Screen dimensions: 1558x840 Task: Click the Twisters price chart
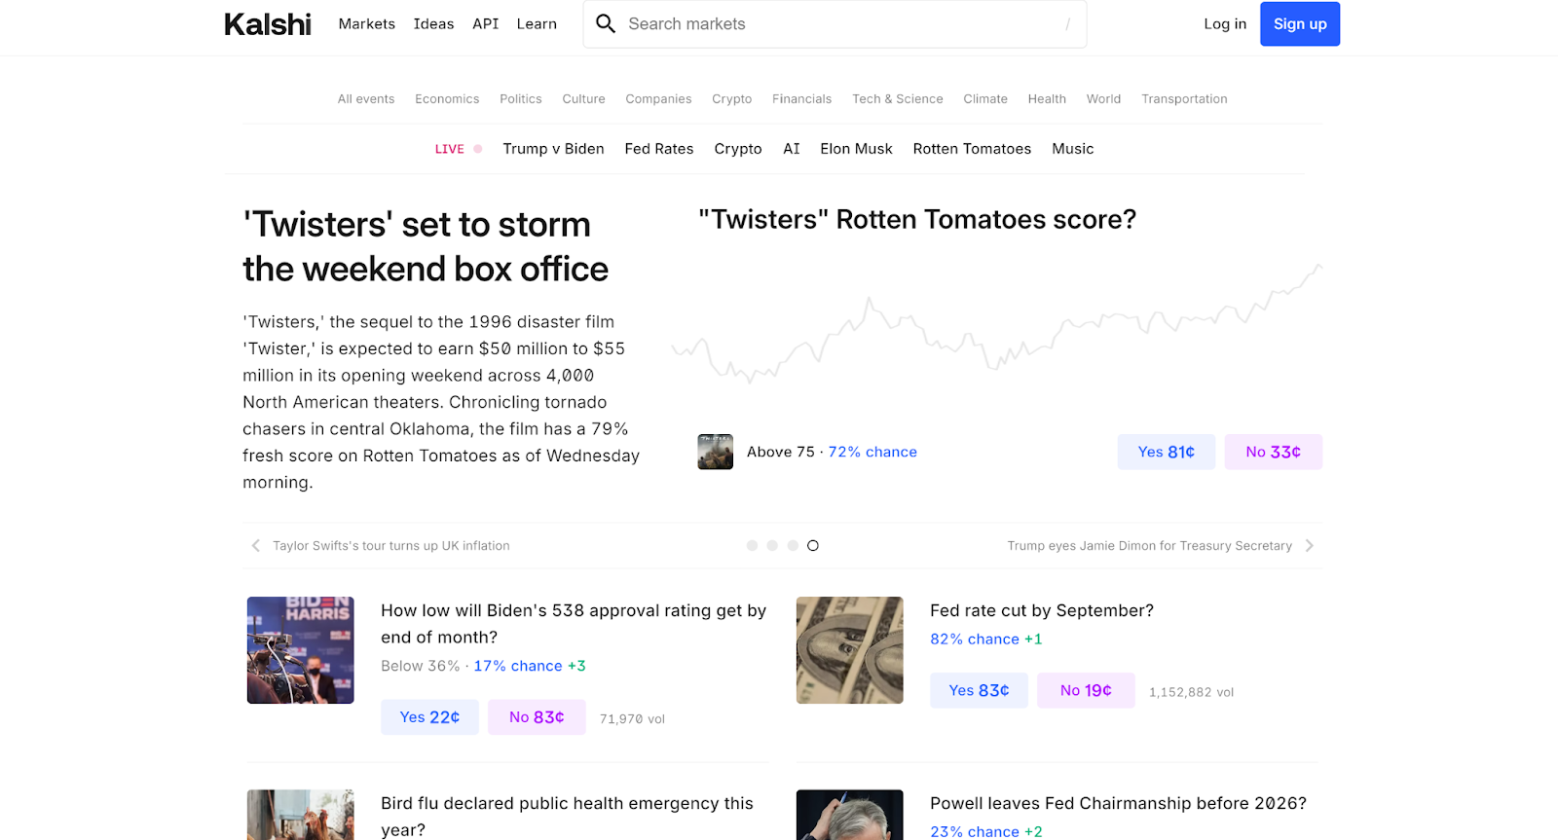(996, 323)
